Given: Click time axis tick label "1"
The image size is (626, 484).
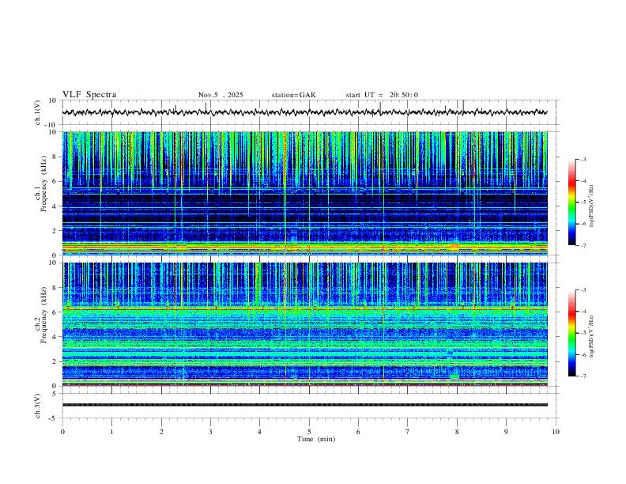Looking at the screenshot, I should (111, 432).
